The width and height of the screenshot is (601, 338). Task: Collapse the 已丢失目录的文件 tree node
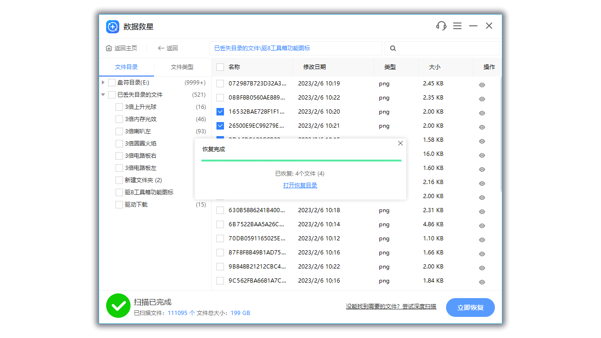tap(102, 94)
